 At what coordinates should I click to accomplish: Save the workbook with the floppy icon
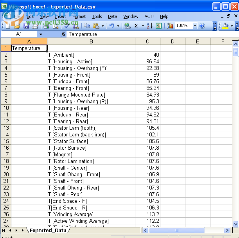[26, 26]
